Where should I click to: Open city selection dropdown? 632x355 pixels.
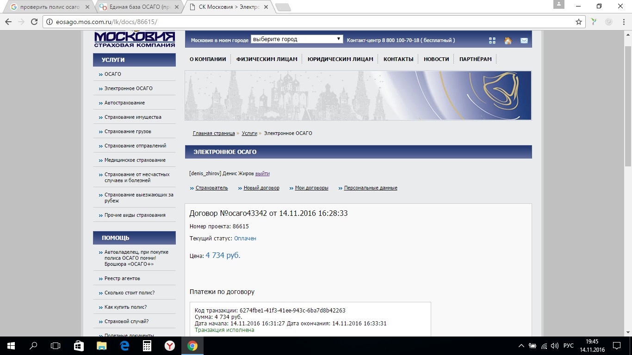[x=297, y=39]
